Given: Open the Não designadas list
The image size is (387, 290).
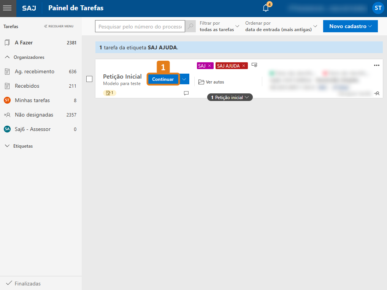Looking at the screenshot, I should pos(33,115).
